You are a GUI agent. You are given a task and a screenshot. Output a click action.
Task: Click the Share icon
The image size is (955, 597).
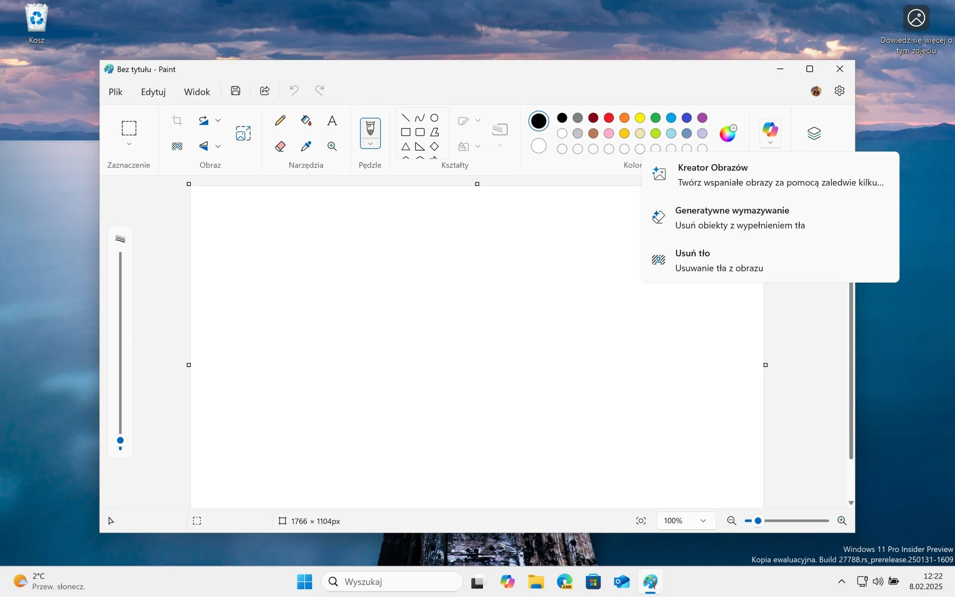click(265, 91)
